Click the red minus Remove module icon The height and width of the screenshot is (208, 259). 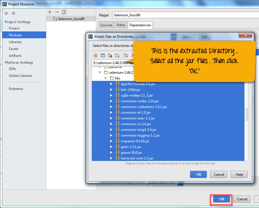[57, 12]
